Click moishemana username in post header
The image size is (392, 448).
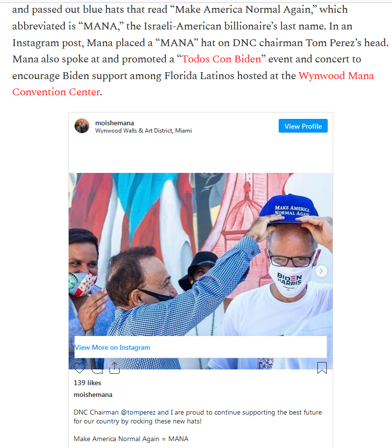point(114,123)
